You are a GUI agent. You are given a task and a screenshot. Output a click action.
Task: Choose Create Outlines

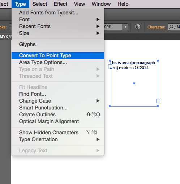[x=58, y=115]
